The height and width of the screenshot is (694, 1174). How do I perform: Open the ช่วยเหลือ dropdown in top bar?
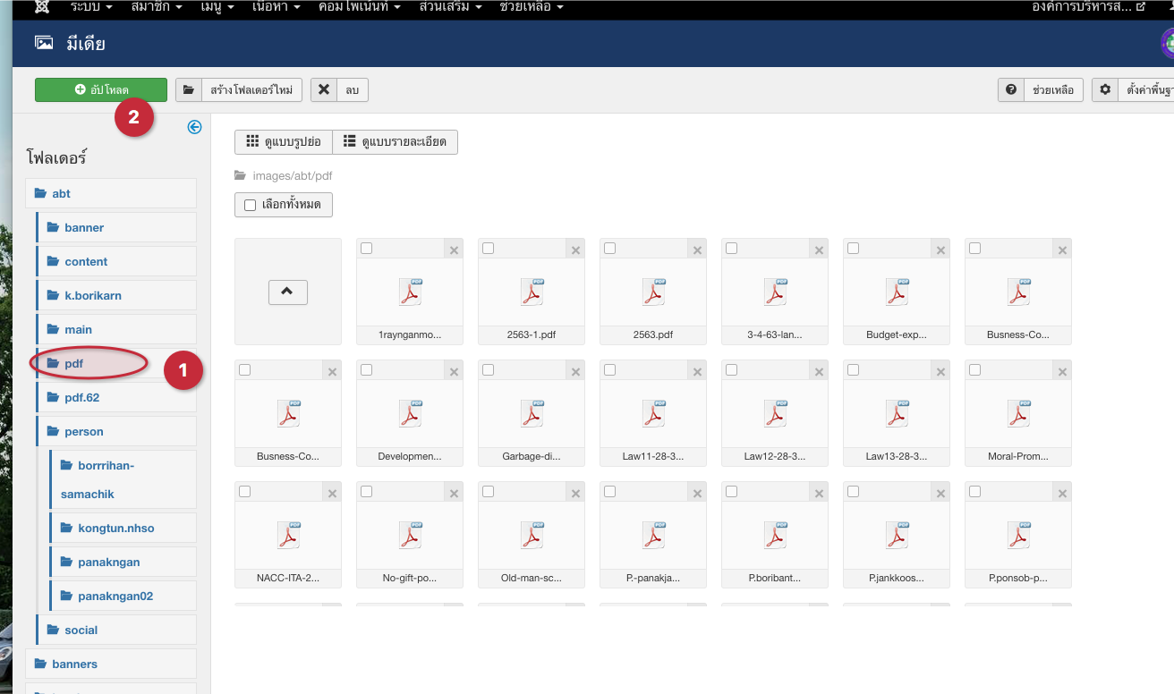tap(531, 6)
